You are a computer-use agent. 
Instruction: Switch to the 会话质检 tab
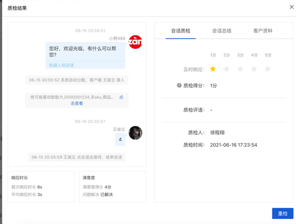(181, 31)
